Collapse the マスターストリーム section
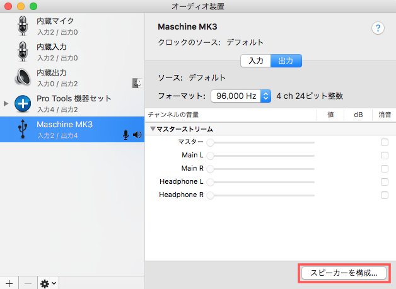This screenshot has height=289, width=396. click(x=153, y=129)
